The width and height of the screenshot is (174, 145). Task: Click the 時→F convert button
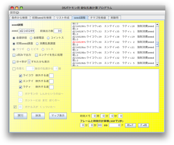[130, 125]
